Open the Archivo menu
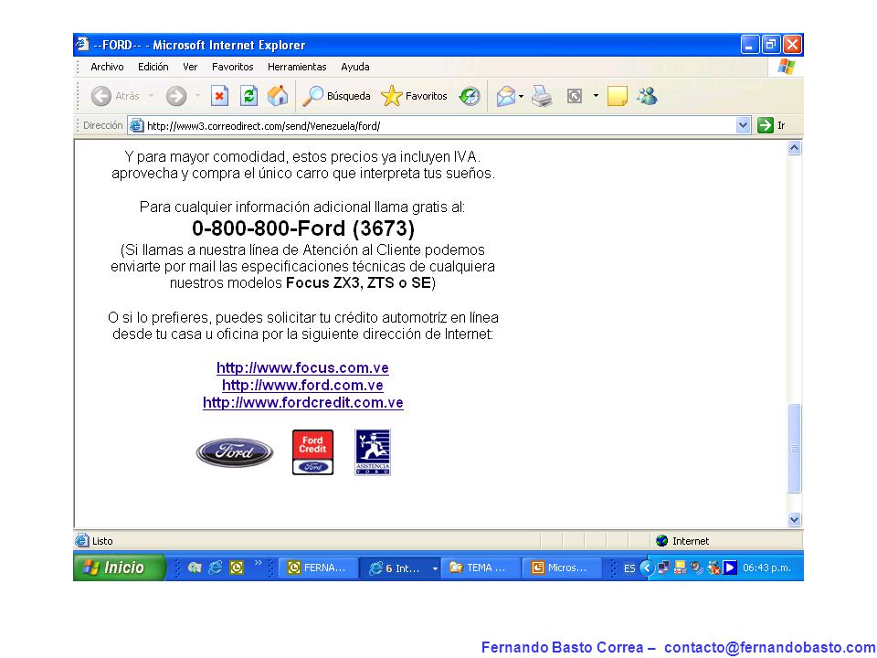Viewport: 877px width, 658px height. (x=107, y=67)
